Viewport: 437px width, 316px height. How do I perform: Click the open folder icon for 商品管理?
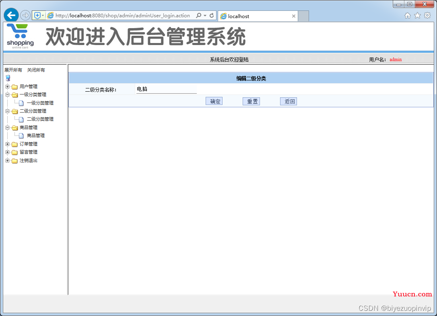click(14, 128)
